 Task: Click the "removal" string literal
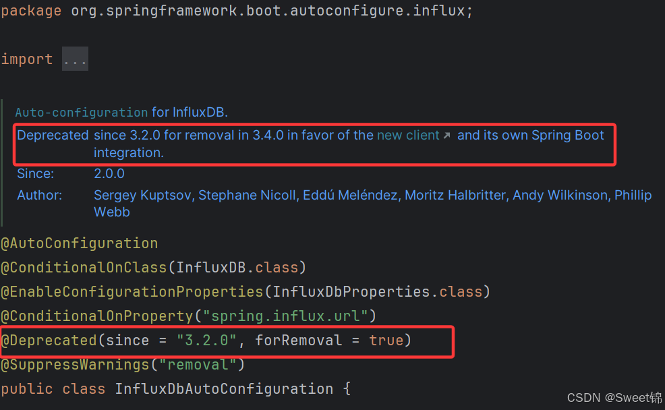(198, 365)
